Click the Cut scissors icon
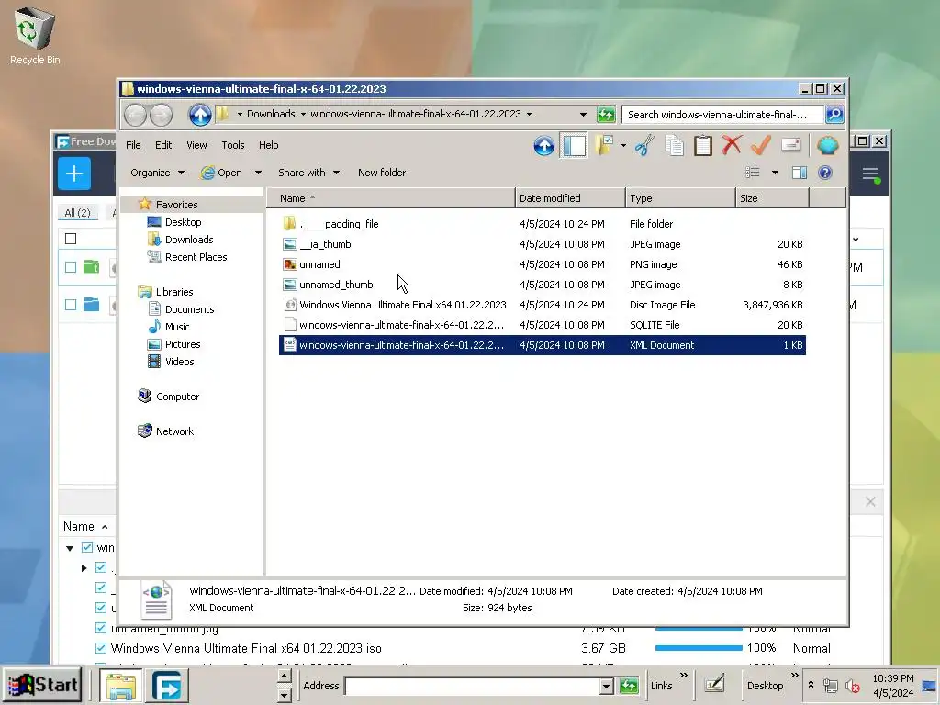940x705 pixels. 645,145
